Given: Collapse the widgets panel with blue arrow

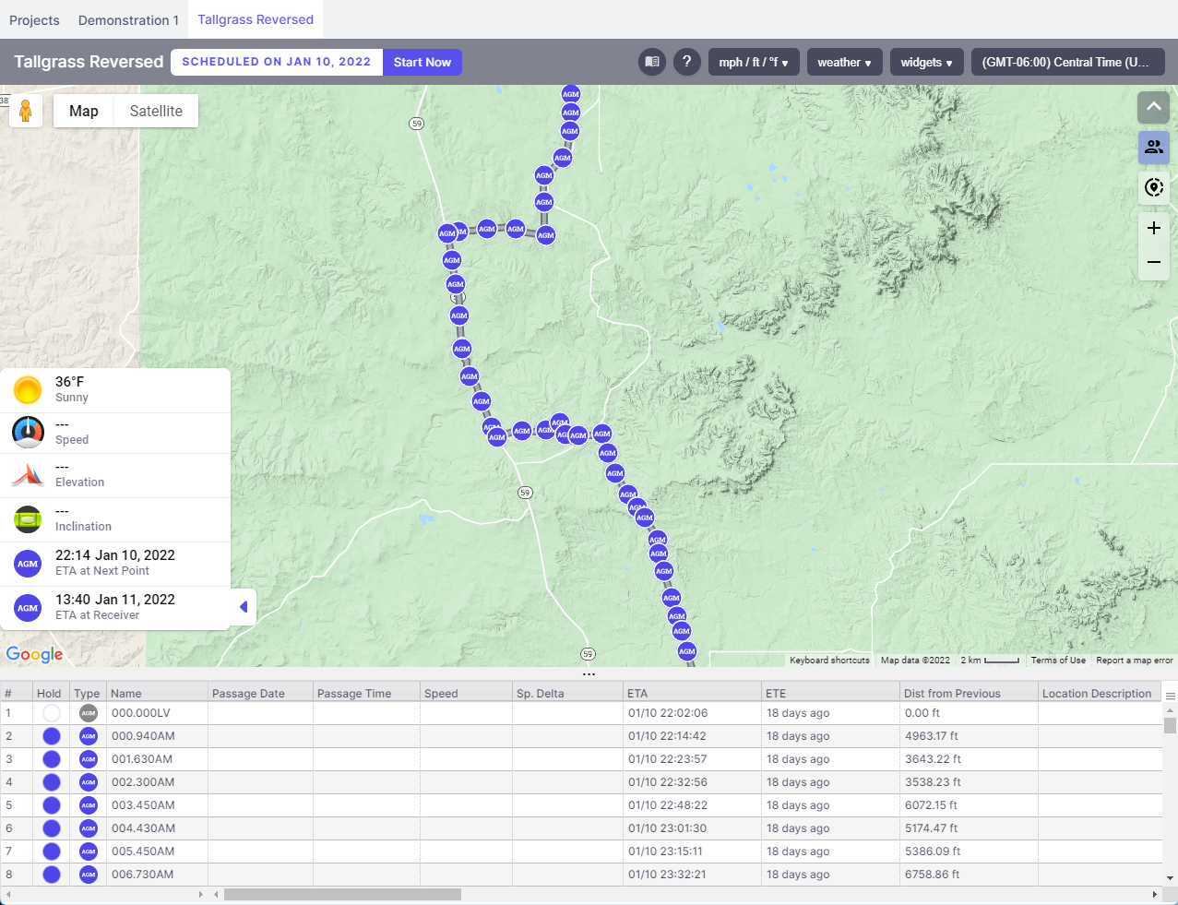Looking at the screenshot, I should coord(244,607).
